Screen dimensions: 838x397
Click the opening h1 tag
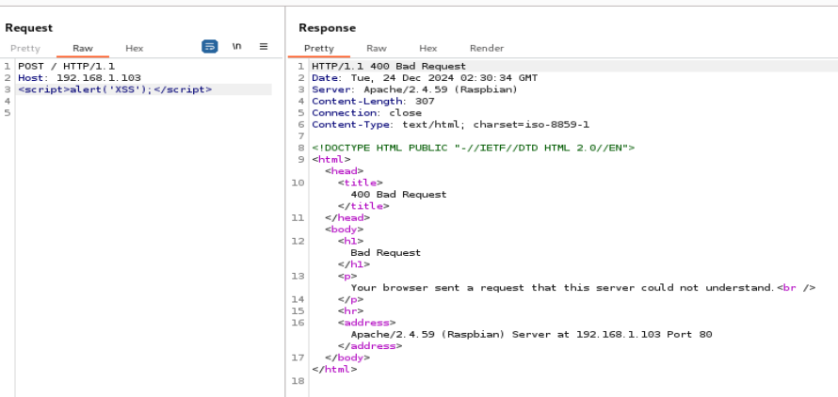pos(350,241)
